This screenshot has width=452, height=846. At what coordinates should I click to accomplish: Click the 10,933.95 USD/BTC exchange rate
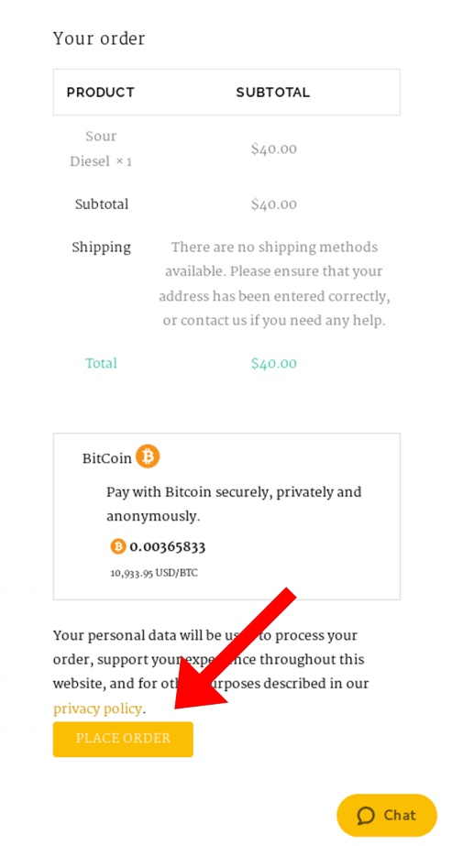(x=154, y=573)
